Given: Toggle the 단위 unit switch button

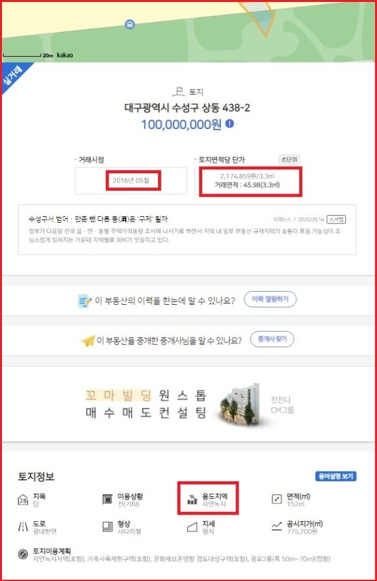Looking at the screenshot, I should pyautogui.click(x=289, y=160).
